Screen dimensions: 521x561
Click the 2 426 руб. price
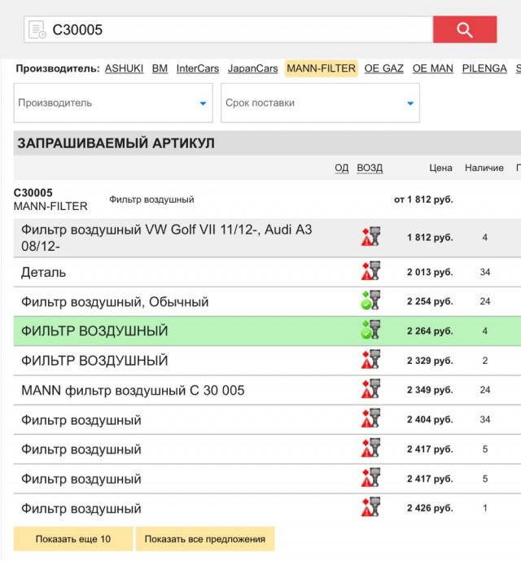coord(430,508)
